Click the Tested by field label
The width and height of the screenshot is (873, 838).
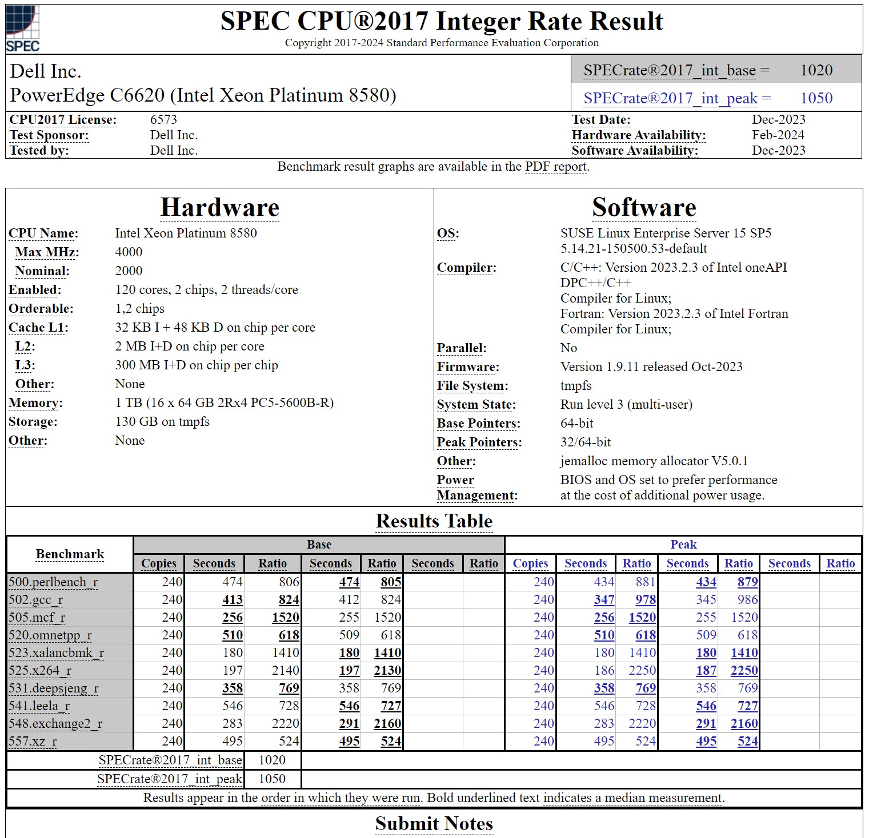(39, 151)
